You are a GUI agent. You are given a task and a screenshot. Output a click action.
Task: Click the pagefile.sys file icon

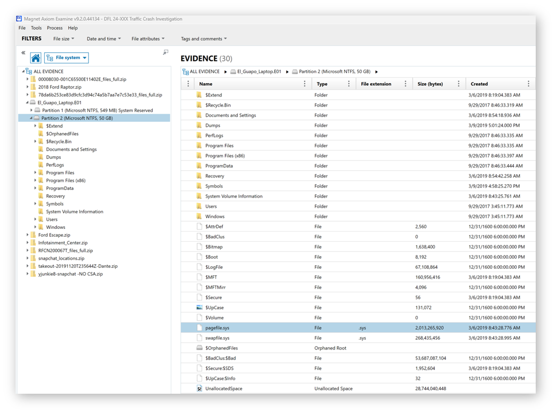coord(200,328)
